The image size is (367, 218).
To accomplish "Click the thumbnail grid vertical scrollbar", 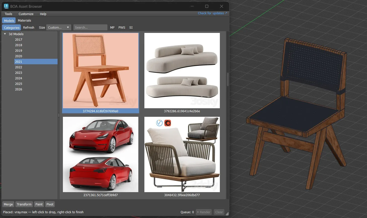I will click(228, 80).
